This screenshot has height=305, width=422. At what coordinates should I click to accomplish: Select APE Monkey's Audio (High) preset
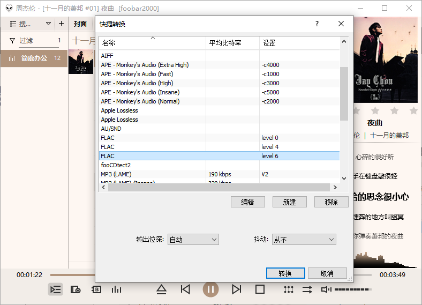tap(220, 83)
